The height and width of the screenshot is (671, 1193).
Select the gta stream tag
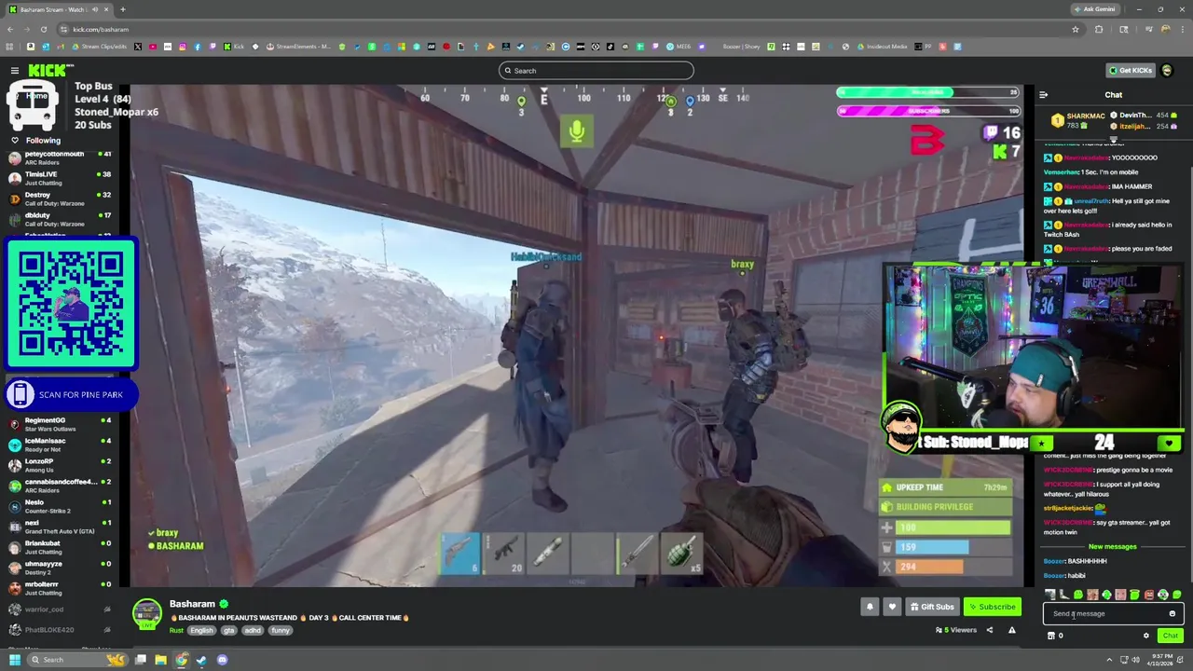(229, 631)
